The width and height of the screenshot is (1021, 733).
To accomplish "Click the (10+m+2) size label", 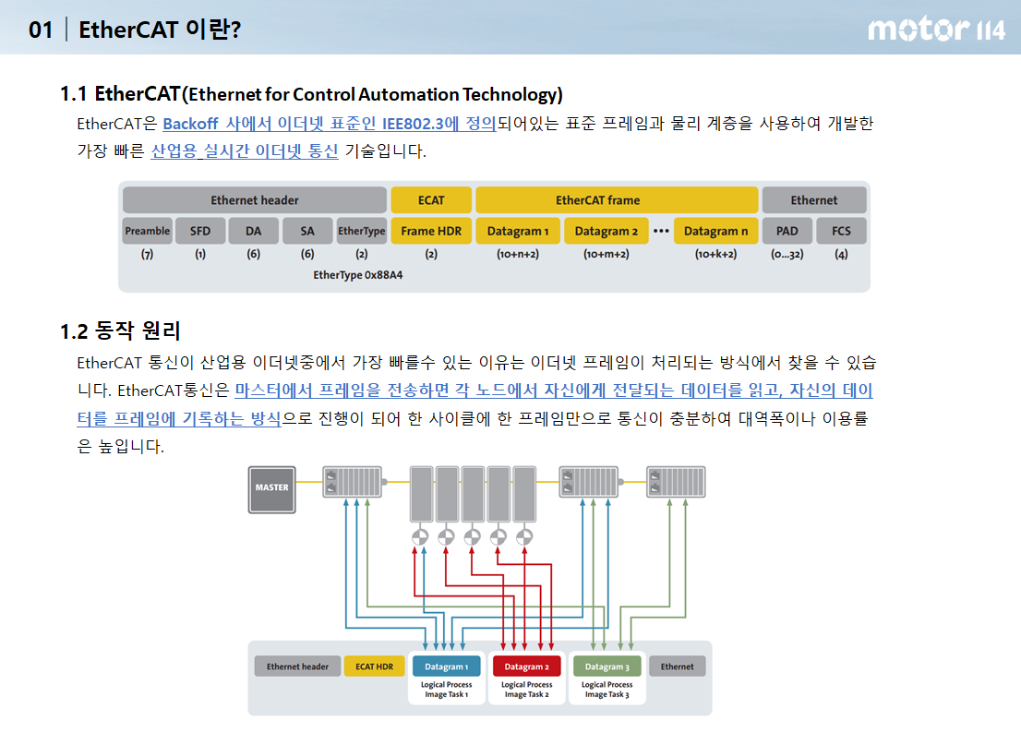I will pos(607,255).
